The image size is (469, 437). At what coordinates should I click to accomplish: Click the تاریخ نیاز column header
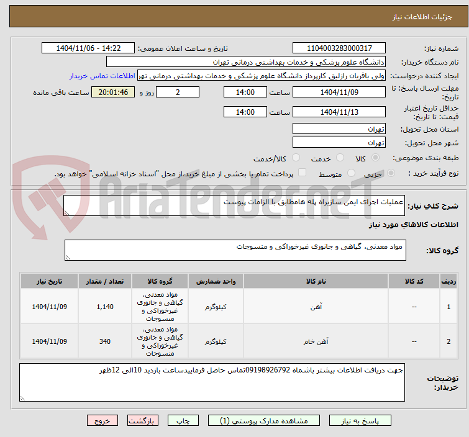coord(49,281)
